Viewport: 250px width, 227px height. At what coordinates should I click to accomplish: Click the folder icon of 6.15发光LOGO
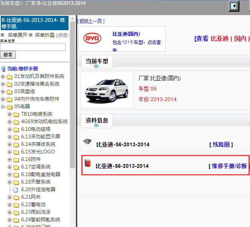pos(16,152)
